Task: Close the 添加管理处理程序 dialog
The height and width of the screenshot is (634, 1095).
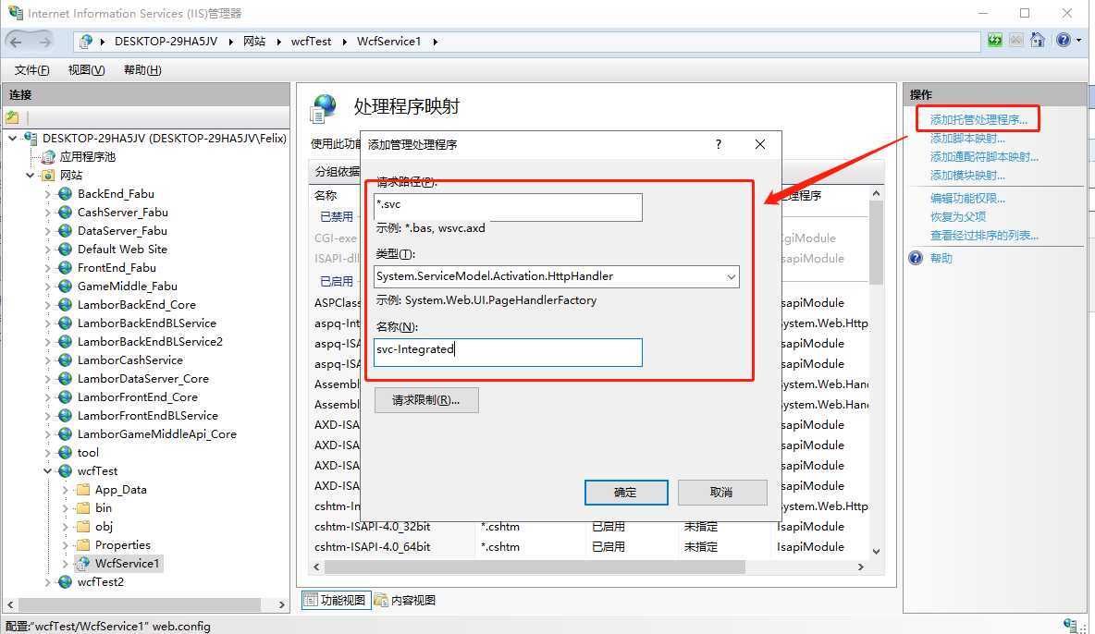Action: coord(760,144)
